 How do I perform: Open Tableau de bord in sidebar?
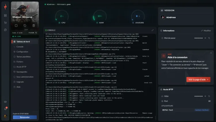pyautogui.click(x=25, y=42)
